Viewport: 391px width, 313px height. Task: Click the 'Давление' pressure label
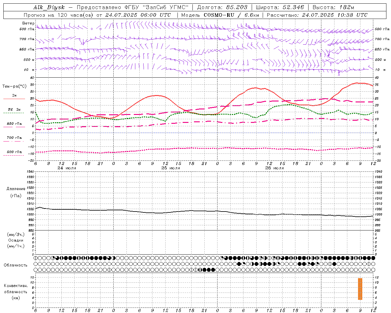(x=16, y=189)
